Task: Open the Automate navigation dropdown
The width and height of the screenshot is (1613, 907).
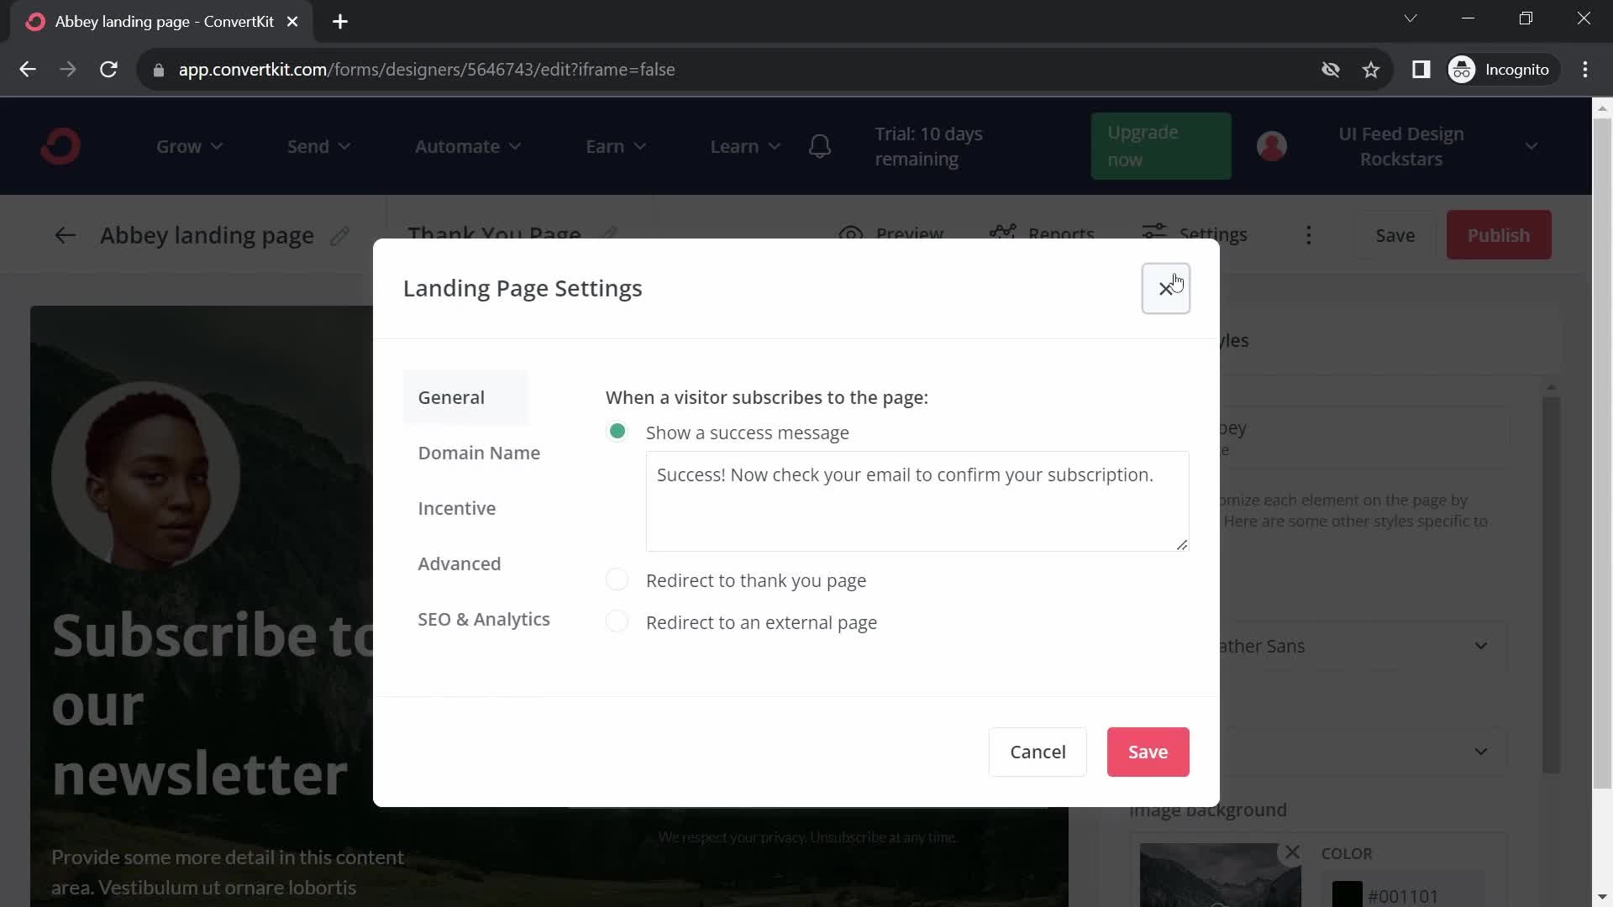Action: tap(466, 145)
